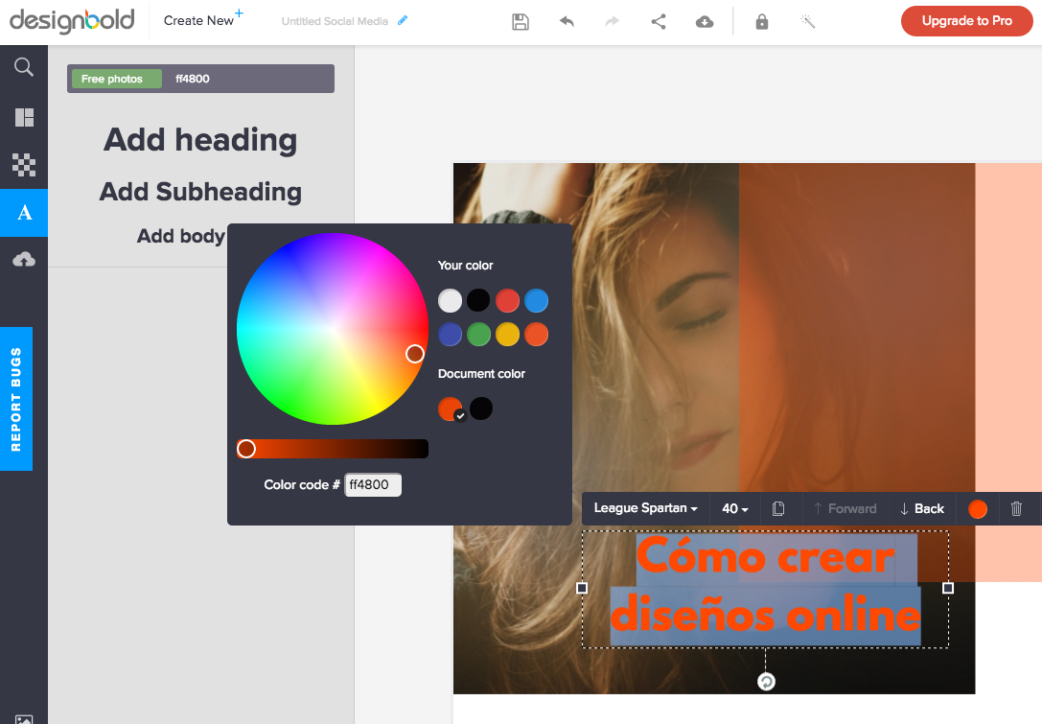Open the font size 40 dropdown

(735, 509)
